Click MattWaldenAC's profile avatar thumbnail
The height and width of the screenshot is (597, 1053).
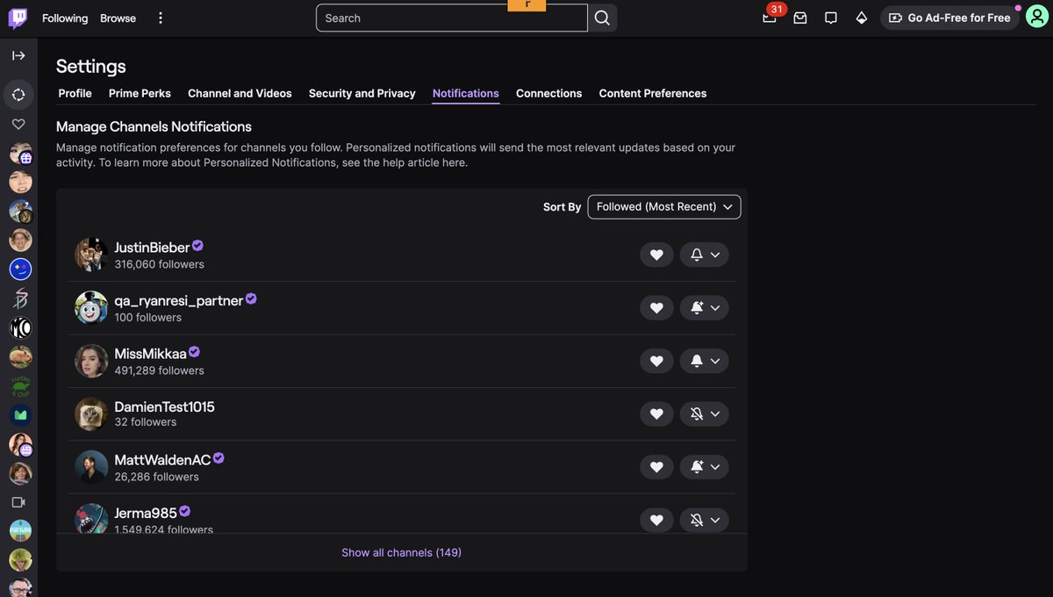click(x=91, y=467)
